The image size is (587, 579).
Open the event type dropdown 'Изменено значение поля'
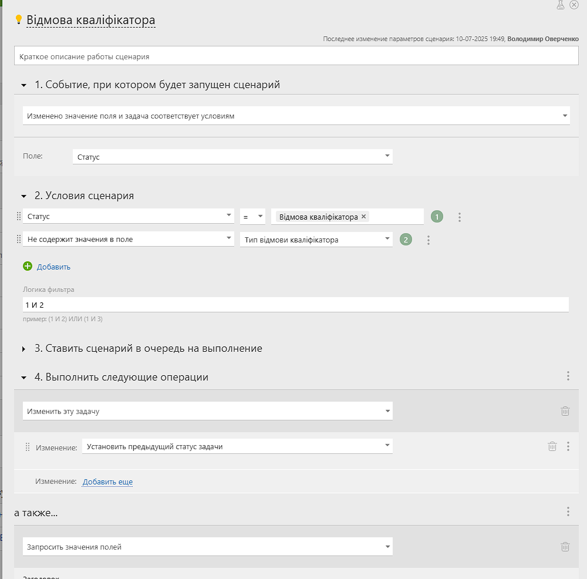coord(296,116)
